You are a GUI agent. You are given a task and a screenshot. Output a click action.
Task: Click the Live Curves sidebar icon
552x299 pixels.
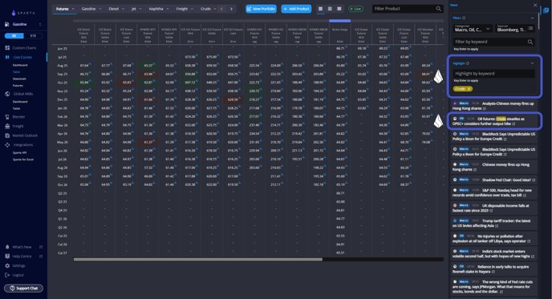pos(7,57)
